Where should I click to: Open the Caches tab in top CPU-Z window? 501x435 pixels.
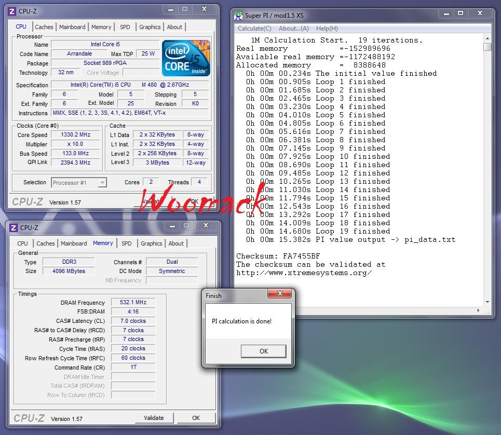coord(44,27)
